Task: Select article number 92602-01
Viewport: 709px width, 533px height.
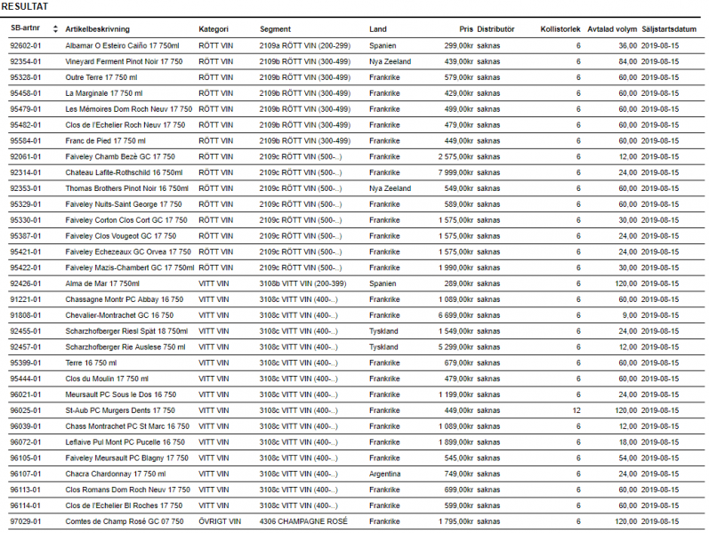Action: point(25,45)
